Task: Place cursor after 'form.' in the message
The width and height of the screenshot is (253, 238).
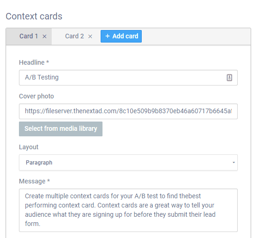Action: [41, 224]
